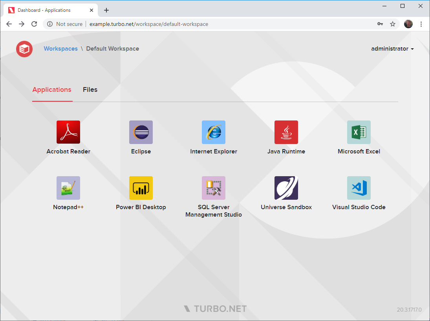Screen dimensions: 430x321
Task: Open Microsoft Excel
Action: [x=359, y=132]
